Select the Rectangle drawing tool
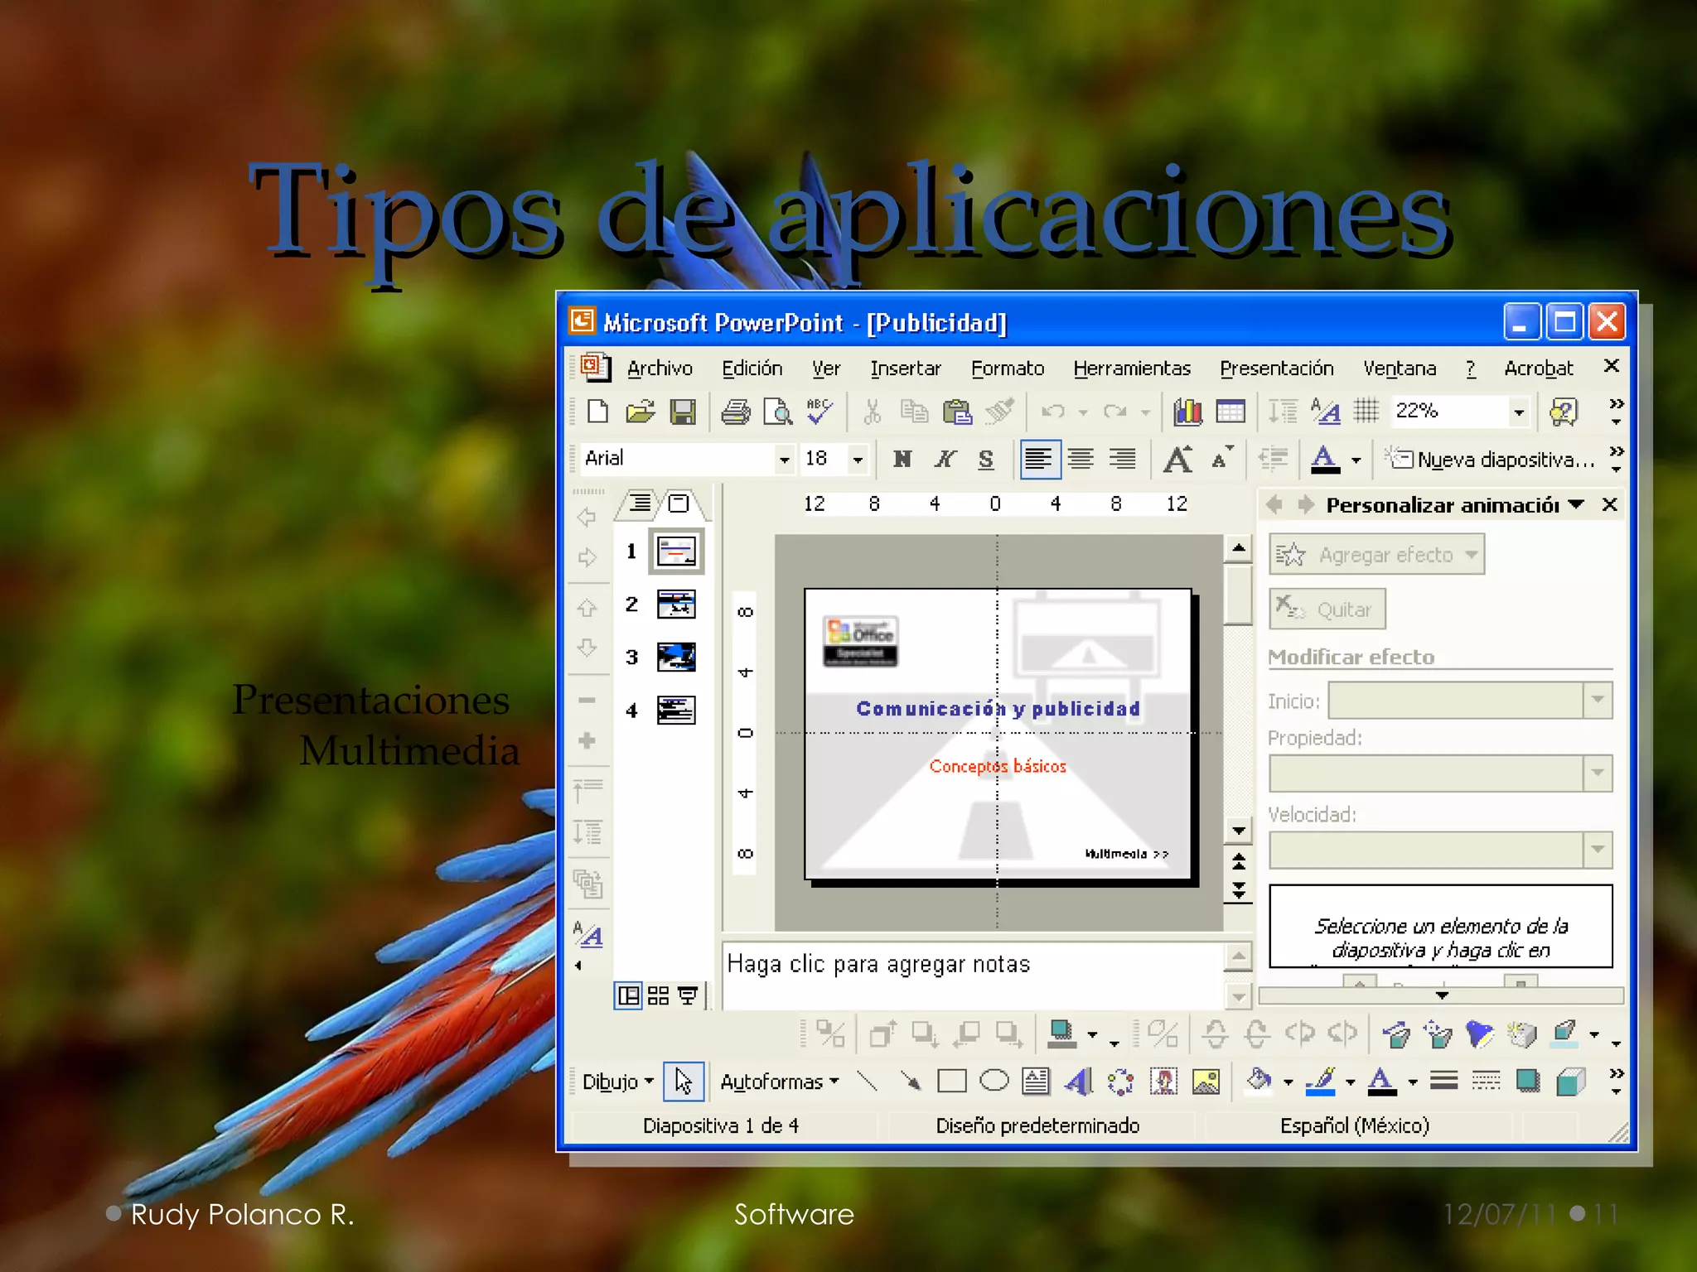 [x=952, y=1081]
